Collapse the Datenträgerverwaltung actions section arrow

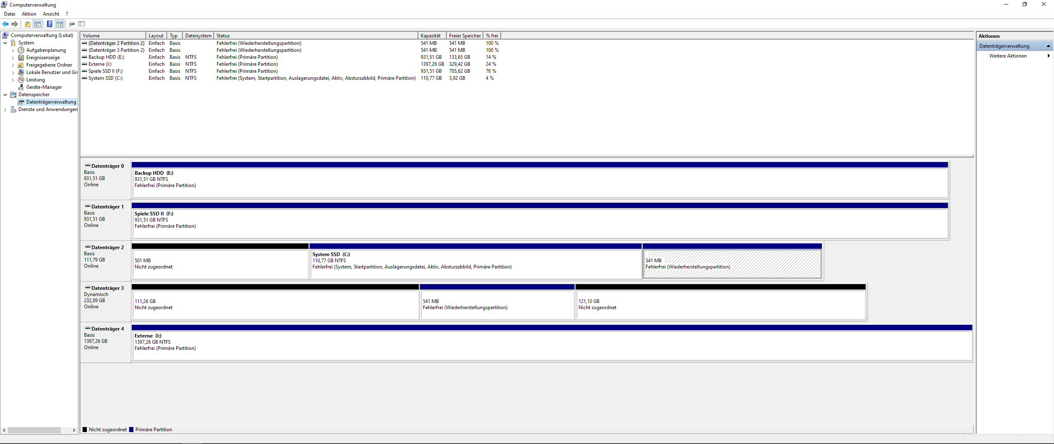pyautogui.click(x=1048, y=46)
